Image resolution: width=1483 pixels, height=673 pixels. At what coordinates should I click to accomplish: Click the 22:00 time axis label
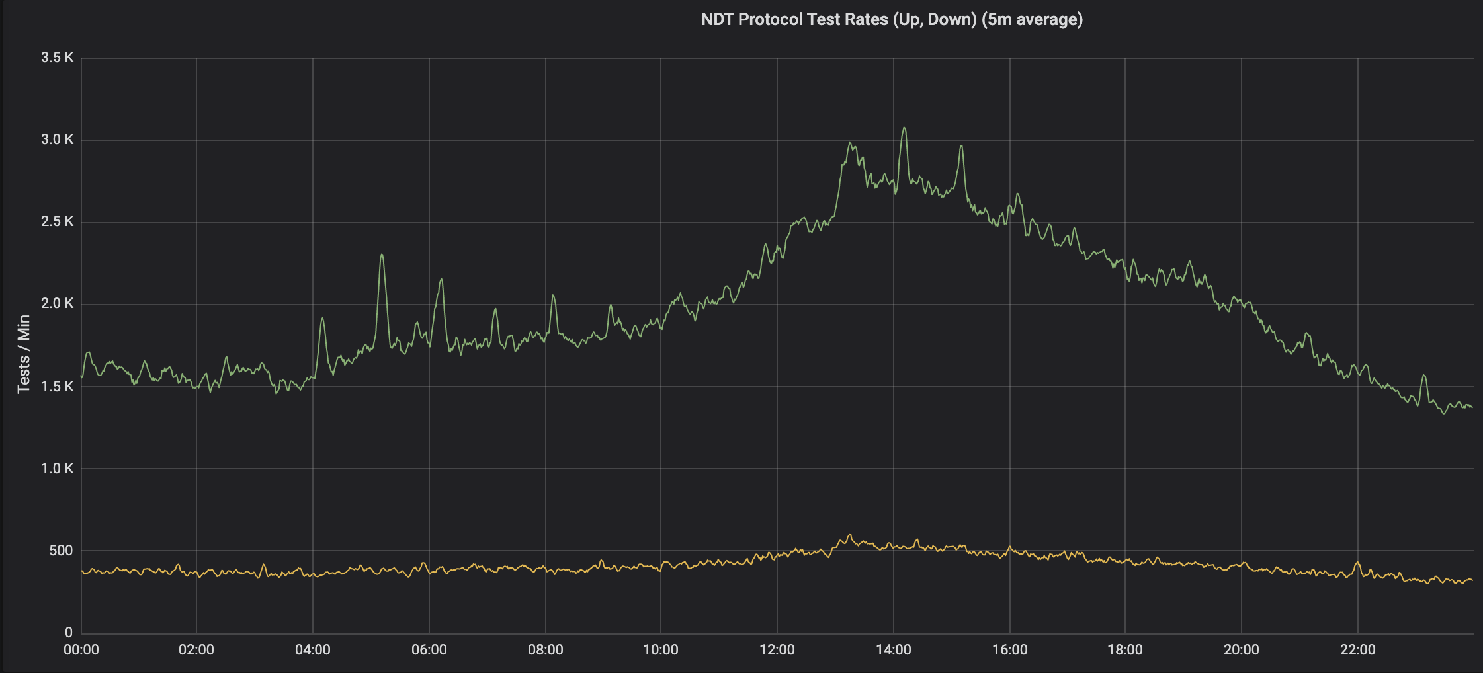point(1357,649)
